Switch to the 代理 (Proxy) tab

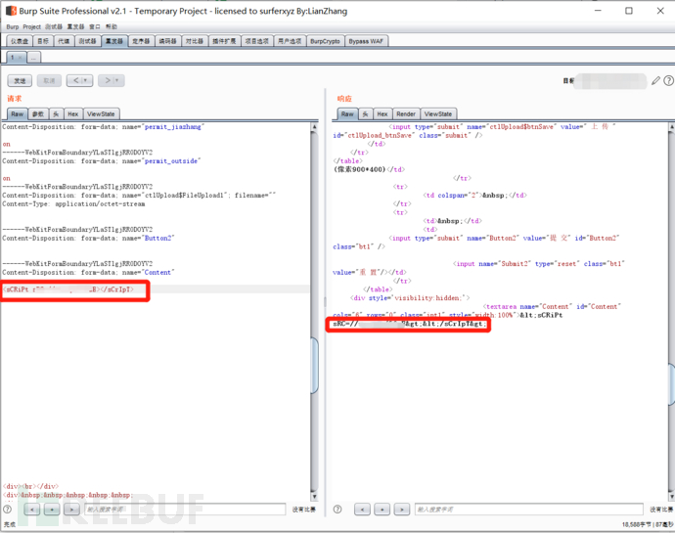[x=64, y=41]
